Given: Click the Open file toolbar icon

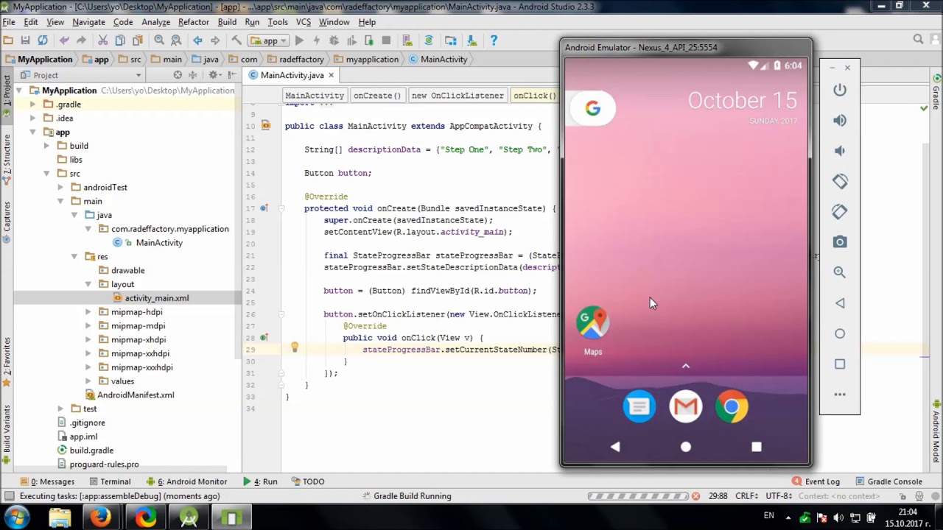Looking at the screenshot, I should click(8, 40).
